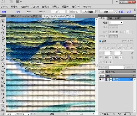The width and height of the screenshot is (137, 116).
Task: Open the 1.jpg linked file link
Action: (x=18, y=12)
